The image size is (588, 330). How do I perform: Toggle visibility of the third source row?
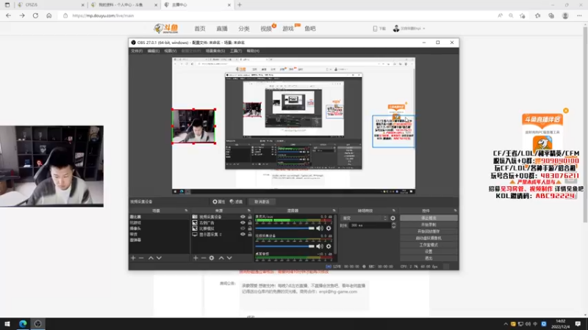(x=243, y=228)
